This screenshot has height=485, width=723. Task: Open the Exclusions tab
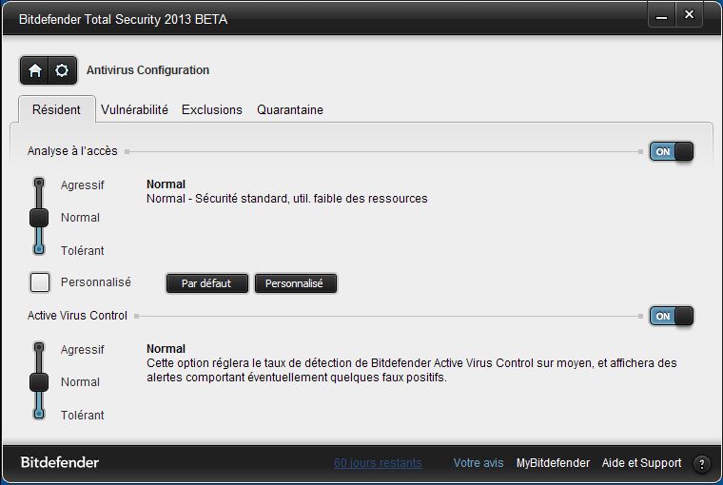[211, 109]
